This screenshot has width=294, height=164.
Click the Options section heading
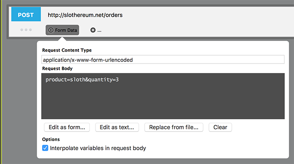[51, 139]
